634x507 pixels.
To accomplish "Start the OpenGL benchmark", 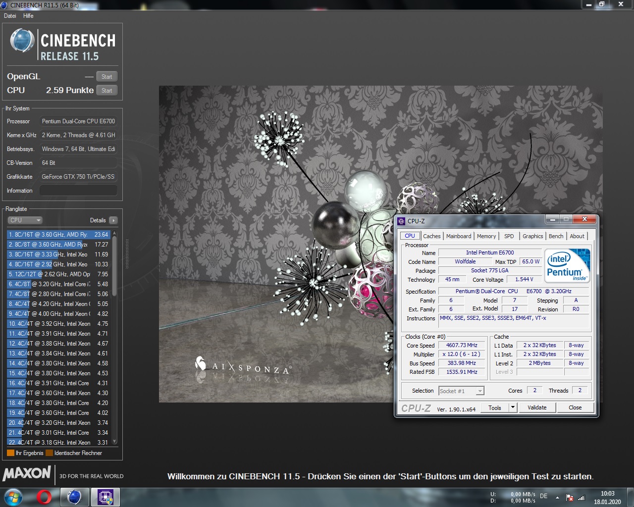I will [x=106, y=77].
